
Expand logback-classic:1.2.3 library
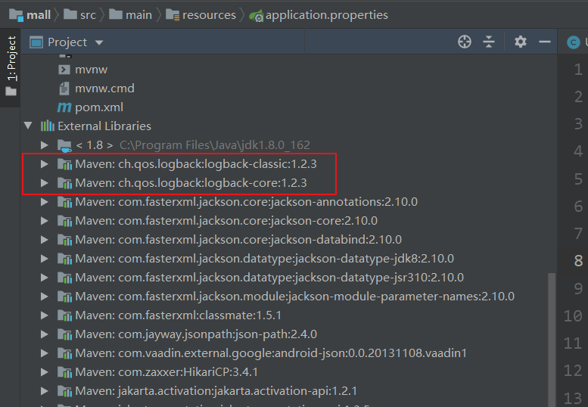pyautogui.click(x=44, y=163)
